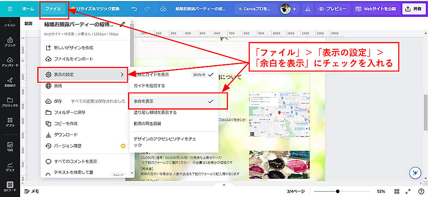Select ダウンロード from file menu

pos(66,134)
